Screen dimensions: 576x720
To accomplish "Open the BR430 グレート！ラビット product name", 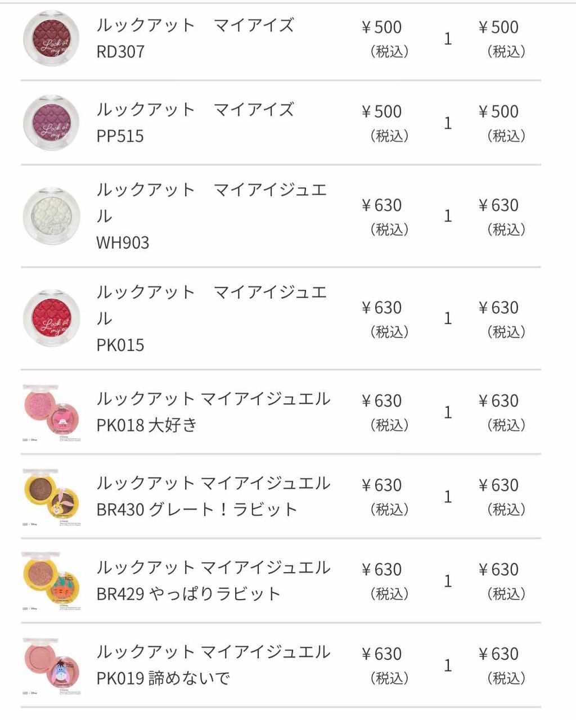I will point(213,496).
